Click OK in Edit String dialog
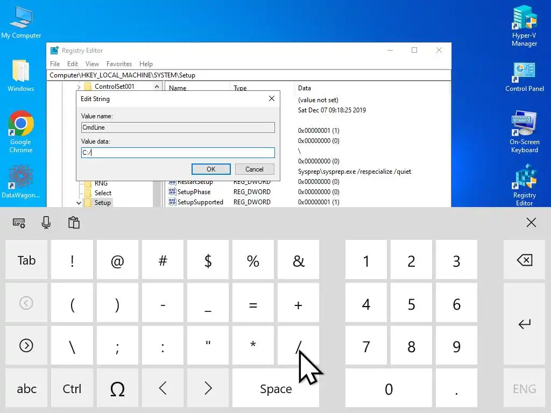 pos(211,169)
